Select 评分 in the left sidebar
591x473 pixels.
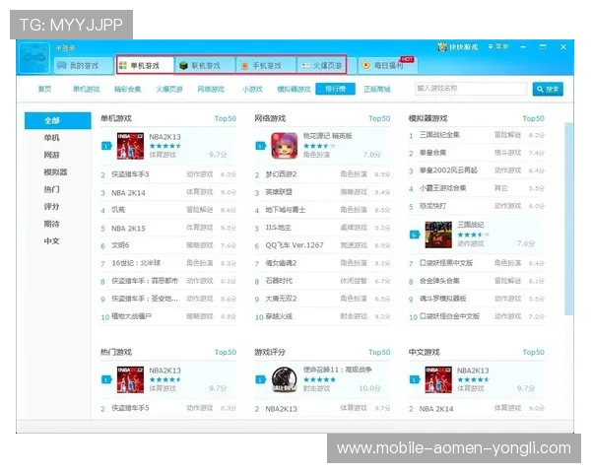[51, 206]
